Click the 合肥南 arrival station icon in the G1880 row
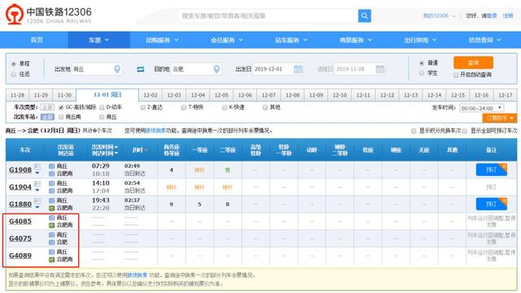 (51, 208)
